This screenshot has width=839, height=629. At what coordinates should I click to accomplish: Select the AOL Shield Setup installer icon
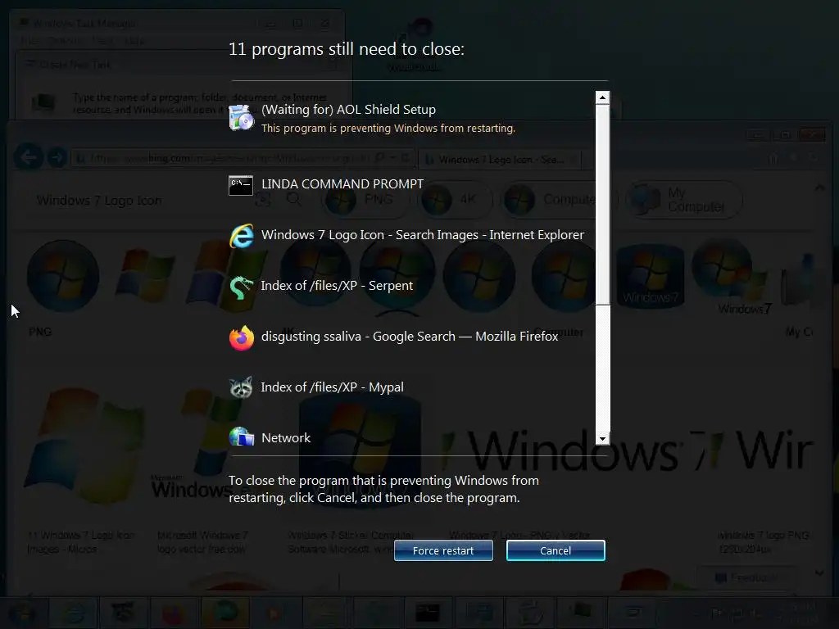coord(242,118)
